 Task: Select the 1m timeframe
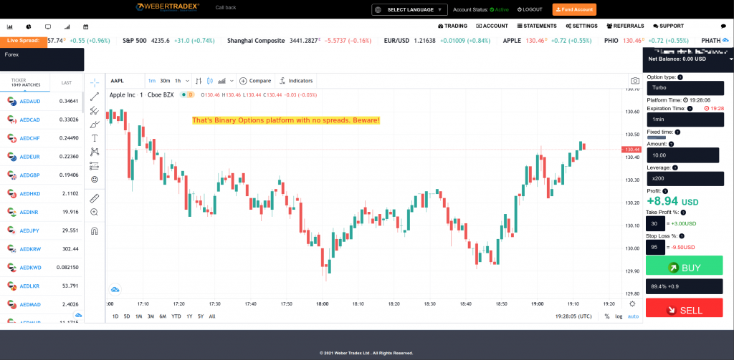tap(152, 81)
